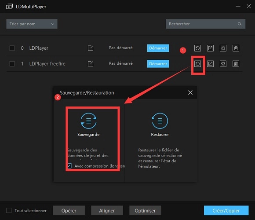Click the Restaurer description text
The height and width of the screenshot is (220, 255).
160,158
